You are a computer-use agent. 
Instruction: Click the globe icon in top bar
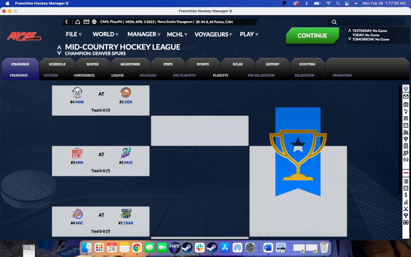(x=94, y=22)
